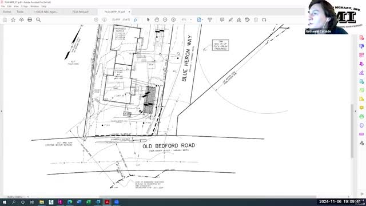Click the horizontal document scrollbar
Screen dimensions: 366x206
[208, 197]
